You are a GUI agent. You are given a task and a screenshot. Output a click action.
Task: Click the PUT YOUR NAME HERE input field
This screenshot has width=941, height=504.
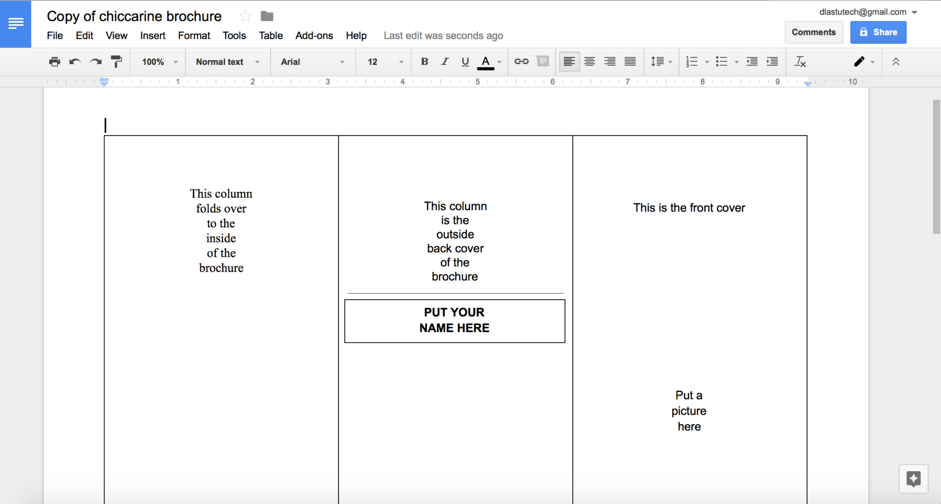[x=454, y=320]
